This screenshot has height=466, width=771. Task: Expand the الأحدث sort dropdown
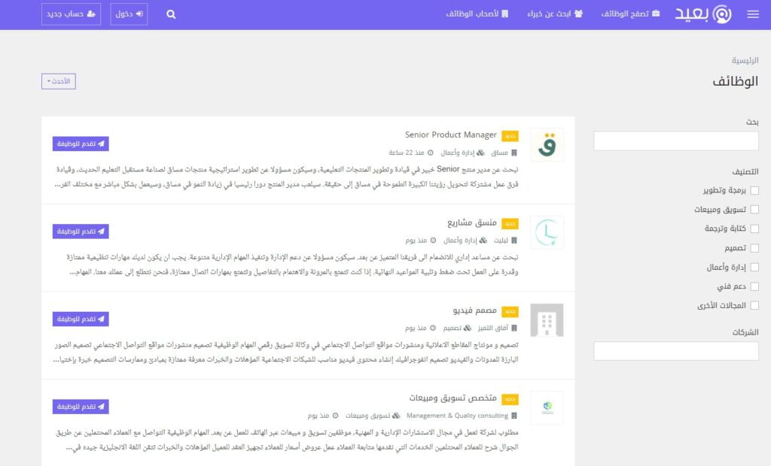pyautogui.click(x=59, y=81)
